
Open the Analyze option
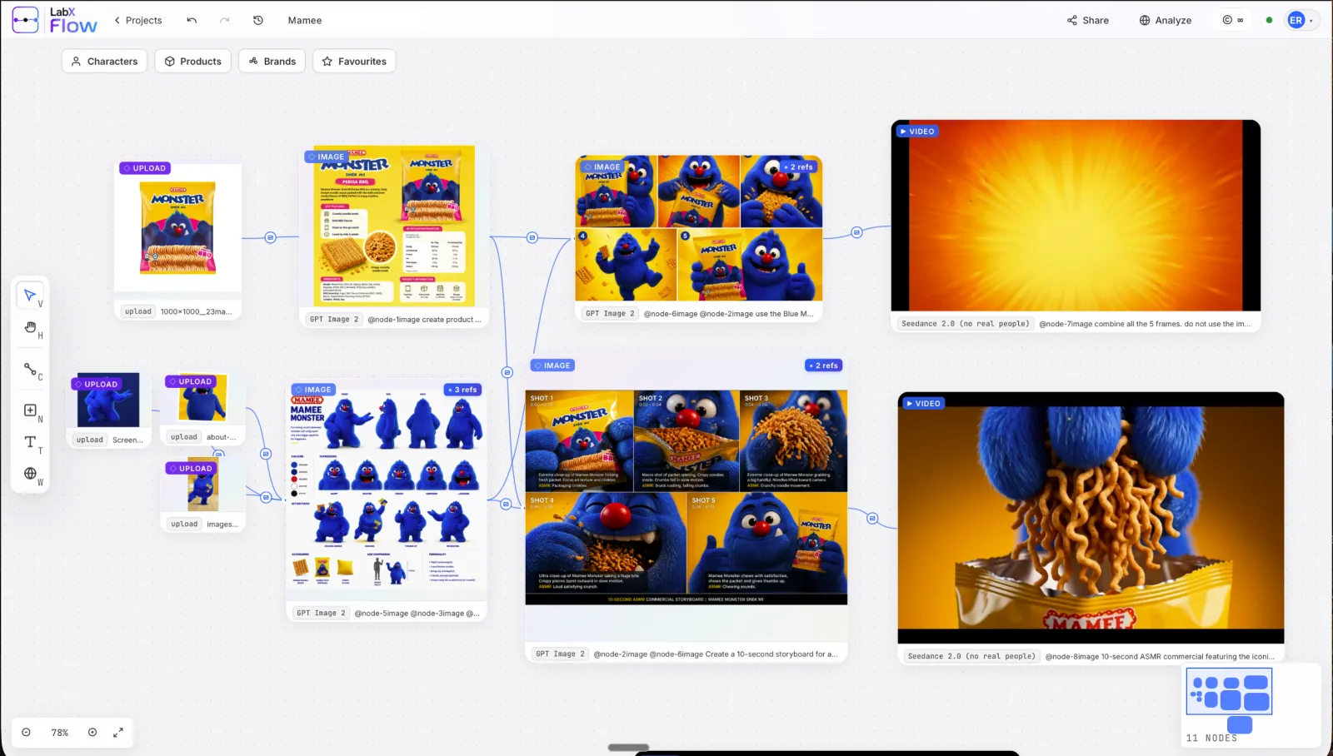click(x=1166, y=20)
